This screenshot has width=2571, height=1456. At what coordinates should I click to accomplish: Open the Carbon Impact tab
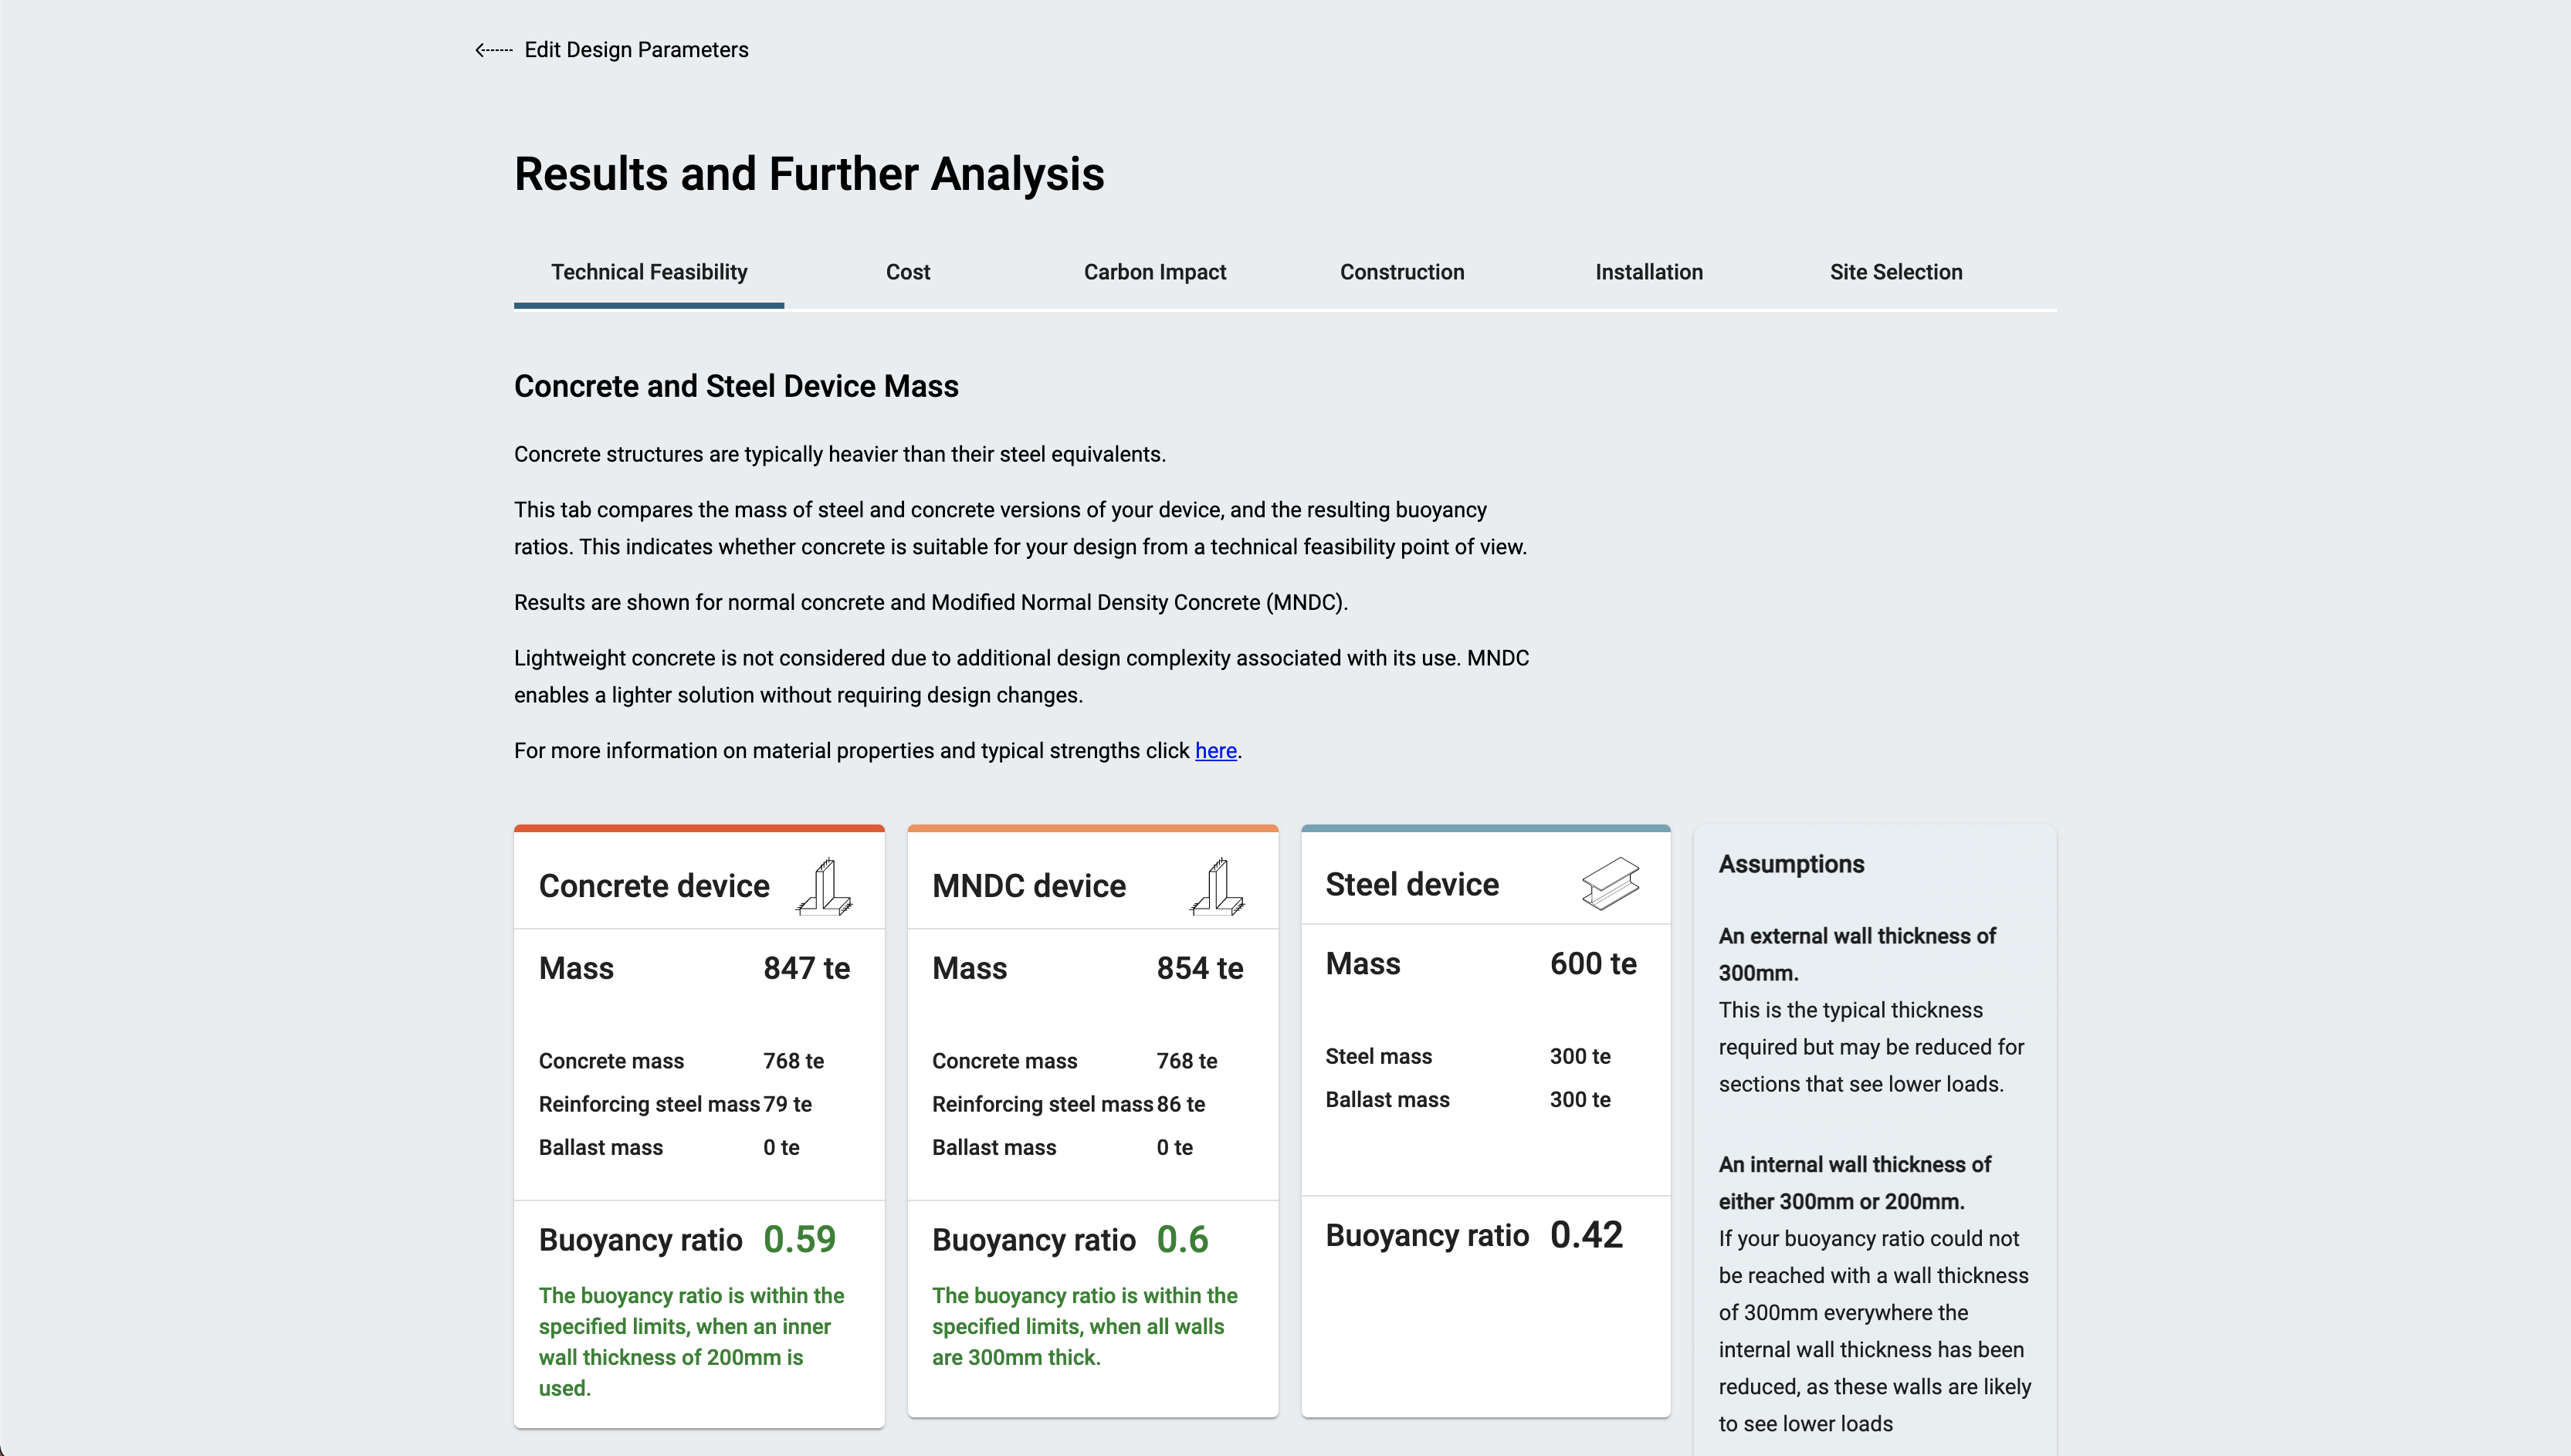coord(1154,272)
